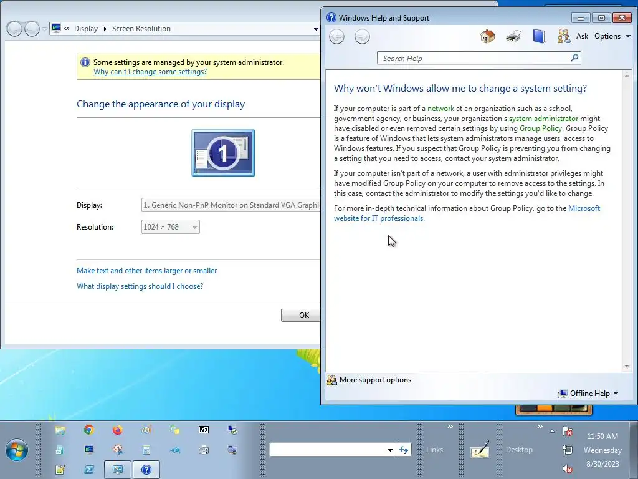Open Remote Desktop Connection from taskbar
Viewport: 638px width, 479px height.
[232, 430]
